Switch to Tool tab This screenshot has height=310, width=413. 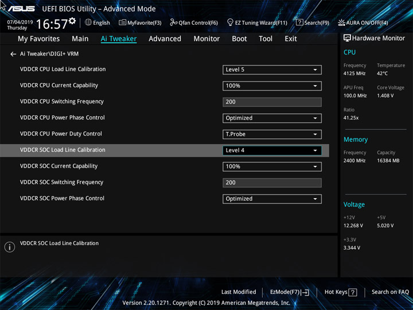266,39
